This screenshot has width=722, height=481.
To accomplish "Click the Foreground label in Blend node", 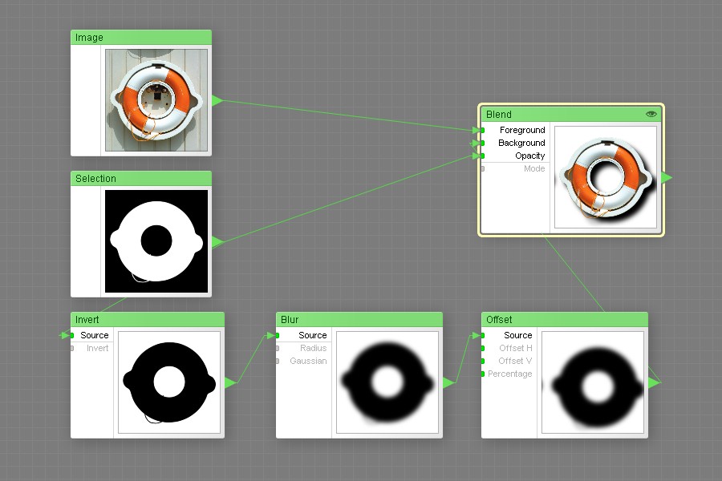I will (x=522, y=130).
